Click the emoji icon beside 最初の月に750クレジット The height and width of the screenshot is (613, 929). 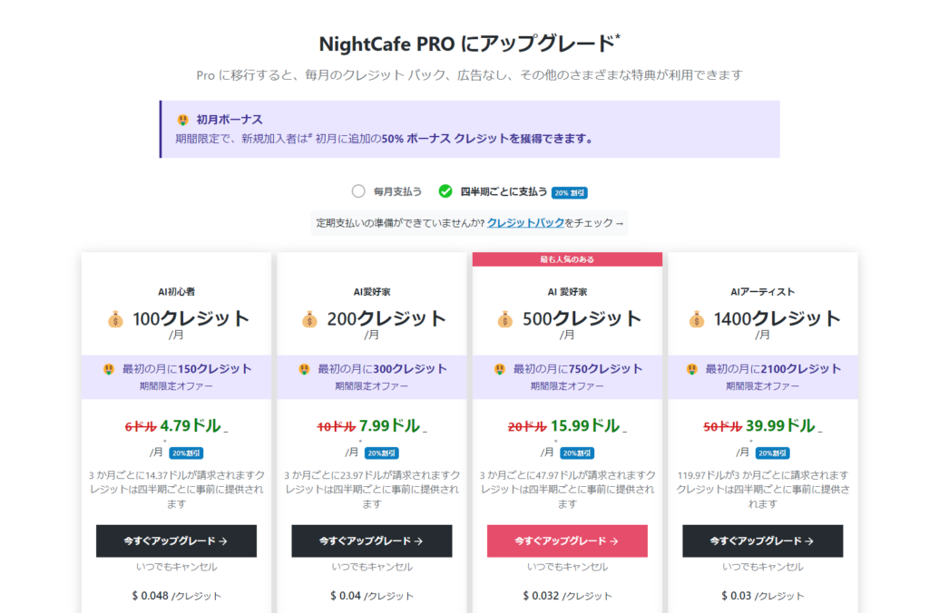[500, 369]
